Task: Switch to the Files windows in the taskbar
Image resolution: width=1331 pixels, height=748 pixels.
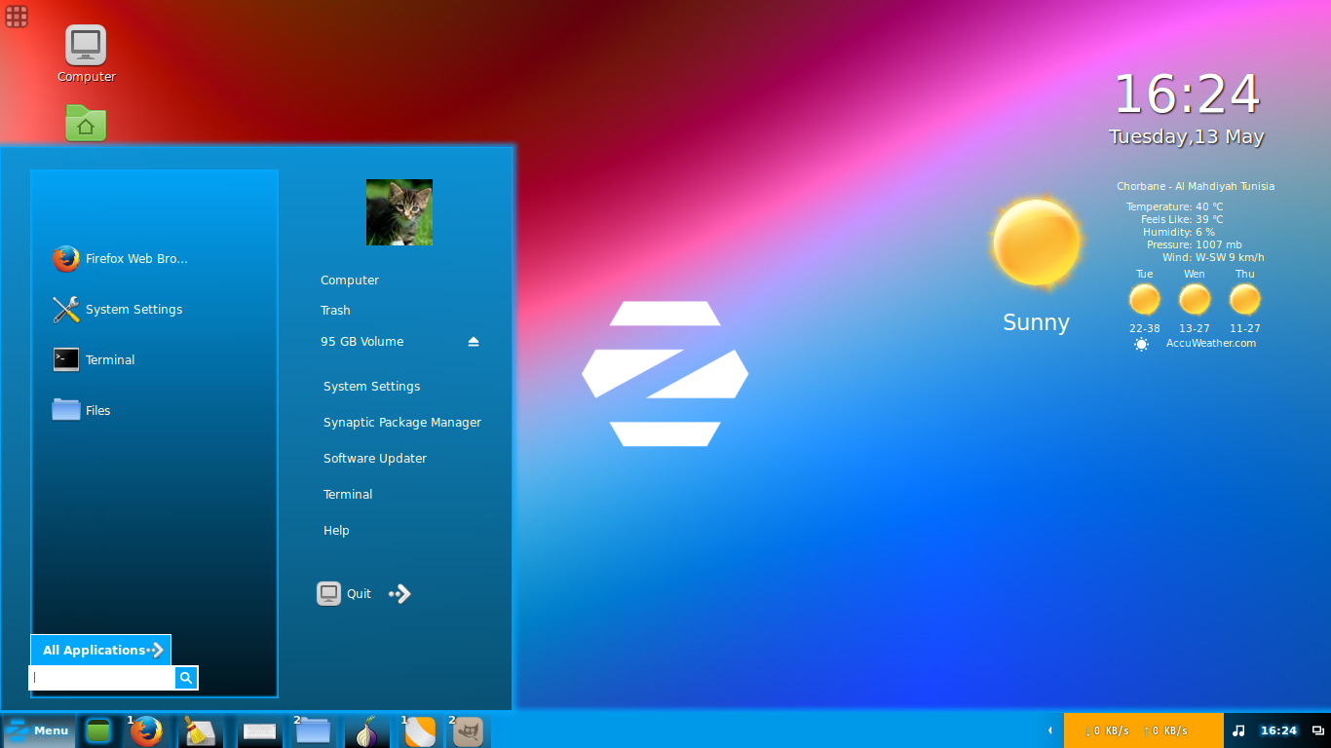Action: tap(313, 730)
